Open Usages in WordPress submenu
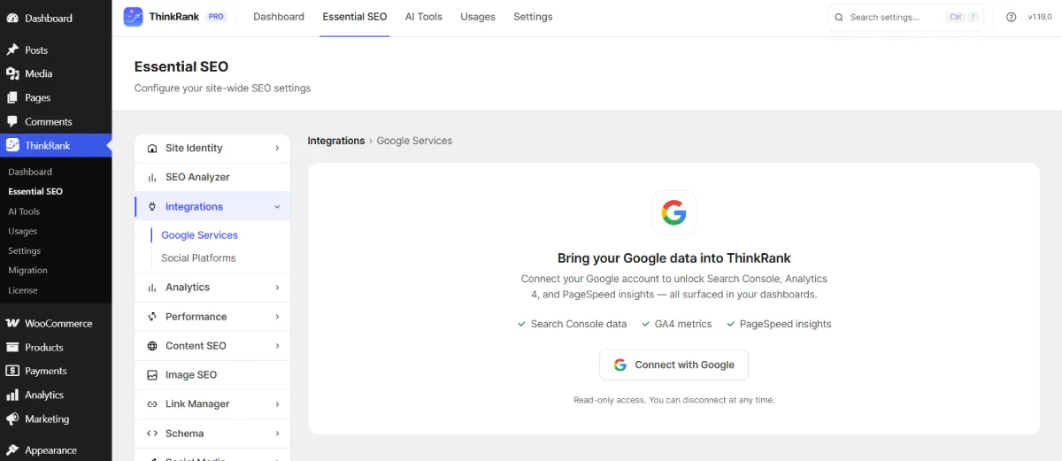The width and height of the screenshot is (1062, 461). pyautogui.click(x=23, y=231)
